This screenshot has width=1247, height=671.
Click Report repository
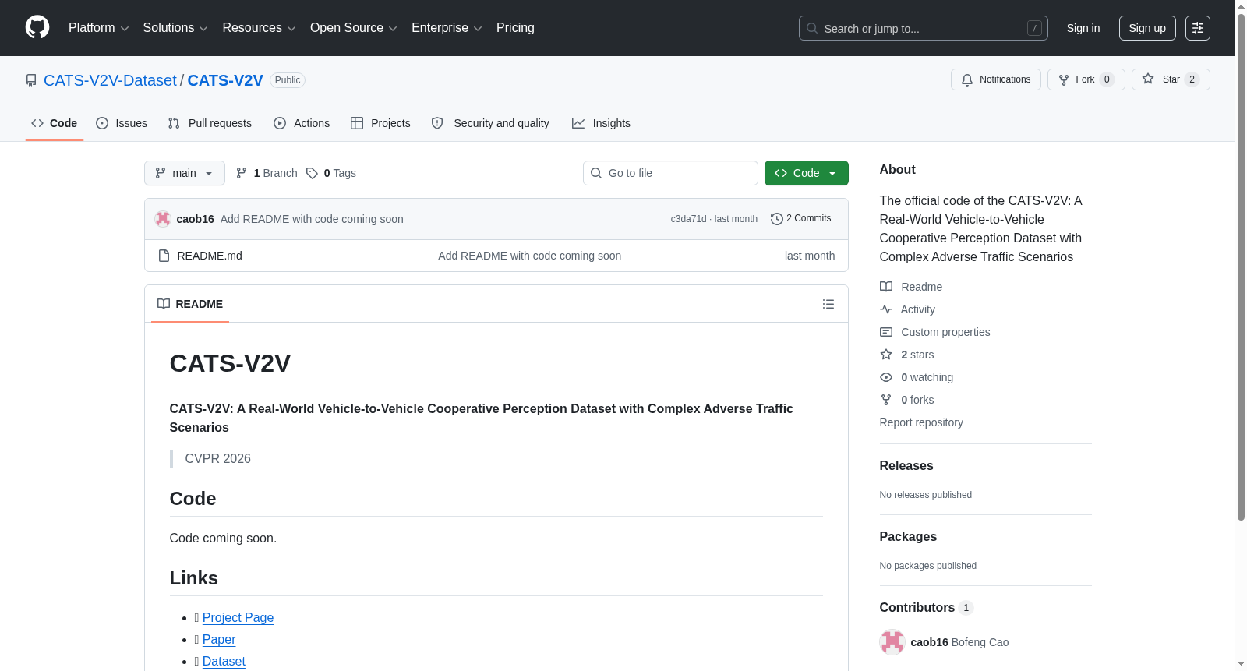(921, 422)
